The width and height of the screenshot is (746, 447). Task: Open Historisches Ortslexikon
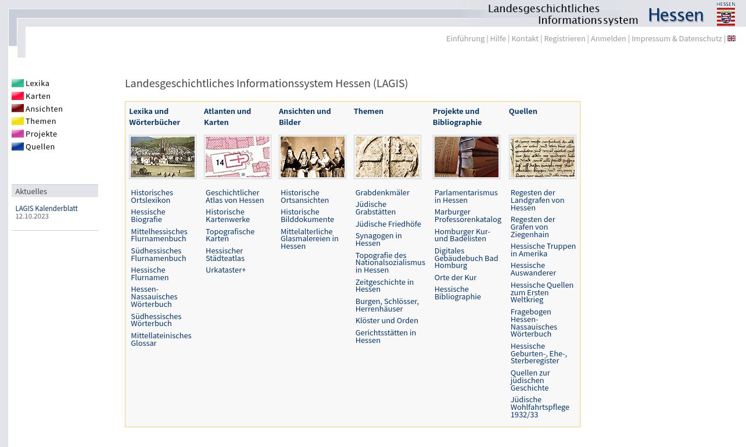[x=152, y=196]
